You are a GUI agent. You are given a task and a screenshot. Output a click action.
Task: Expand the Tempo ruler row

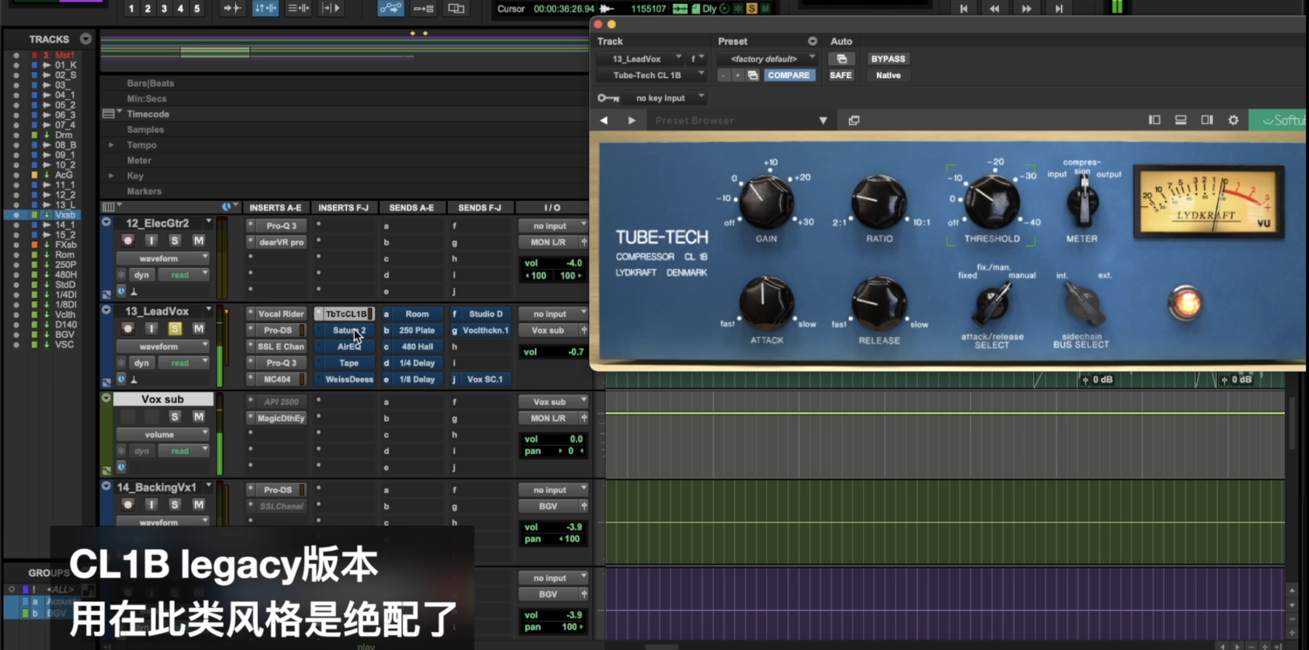point(111,145)
